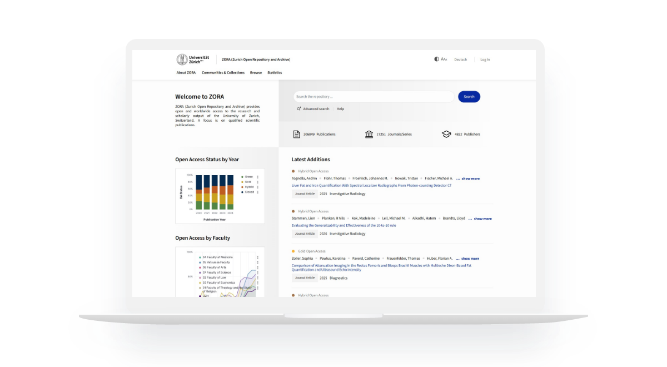Toggle the Hybrid series in chart legend
Image resolution: width=667 pixels, height=367 pixels.
248,187
